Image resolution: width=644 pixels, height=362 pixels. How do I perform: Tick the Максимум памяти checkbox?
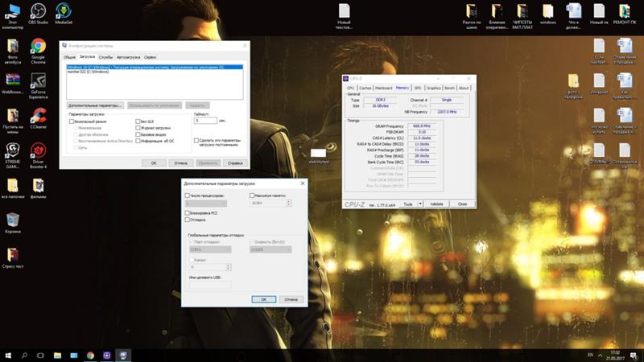pos(252,195)
